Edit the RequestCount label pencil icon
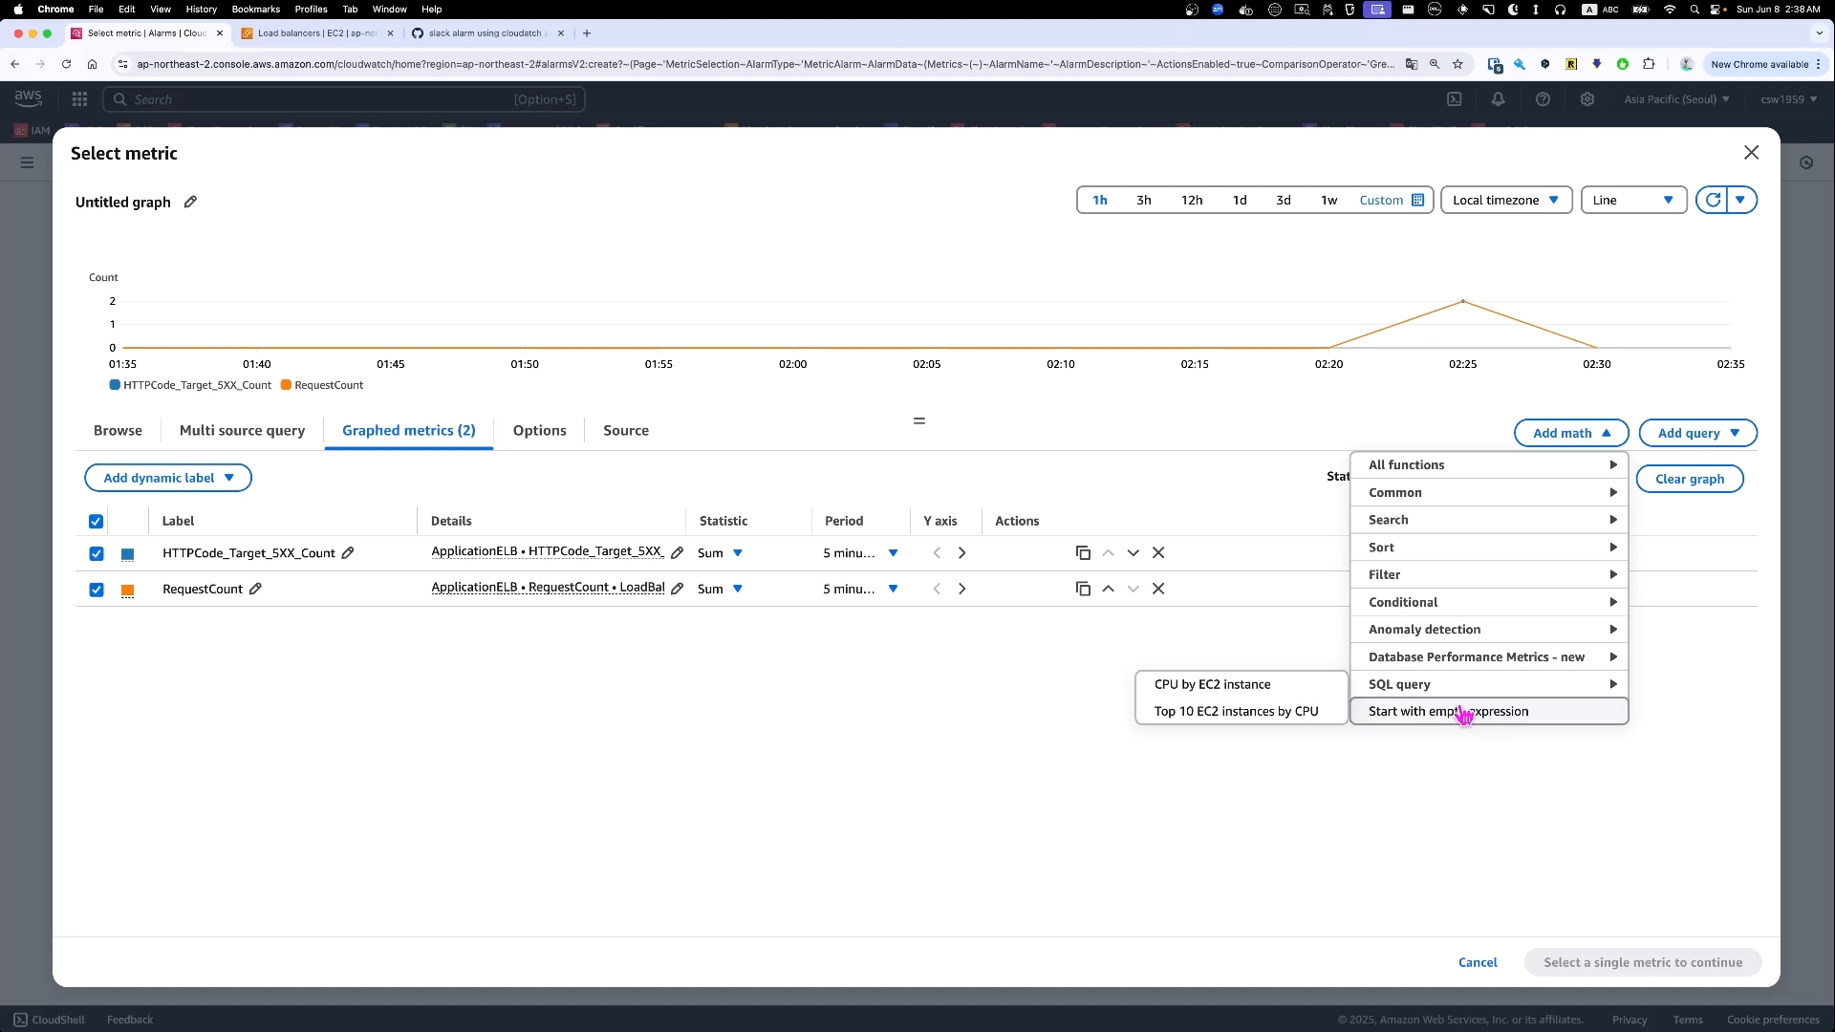This screenshot has height=1032, width=1835. tap(255, 590)
